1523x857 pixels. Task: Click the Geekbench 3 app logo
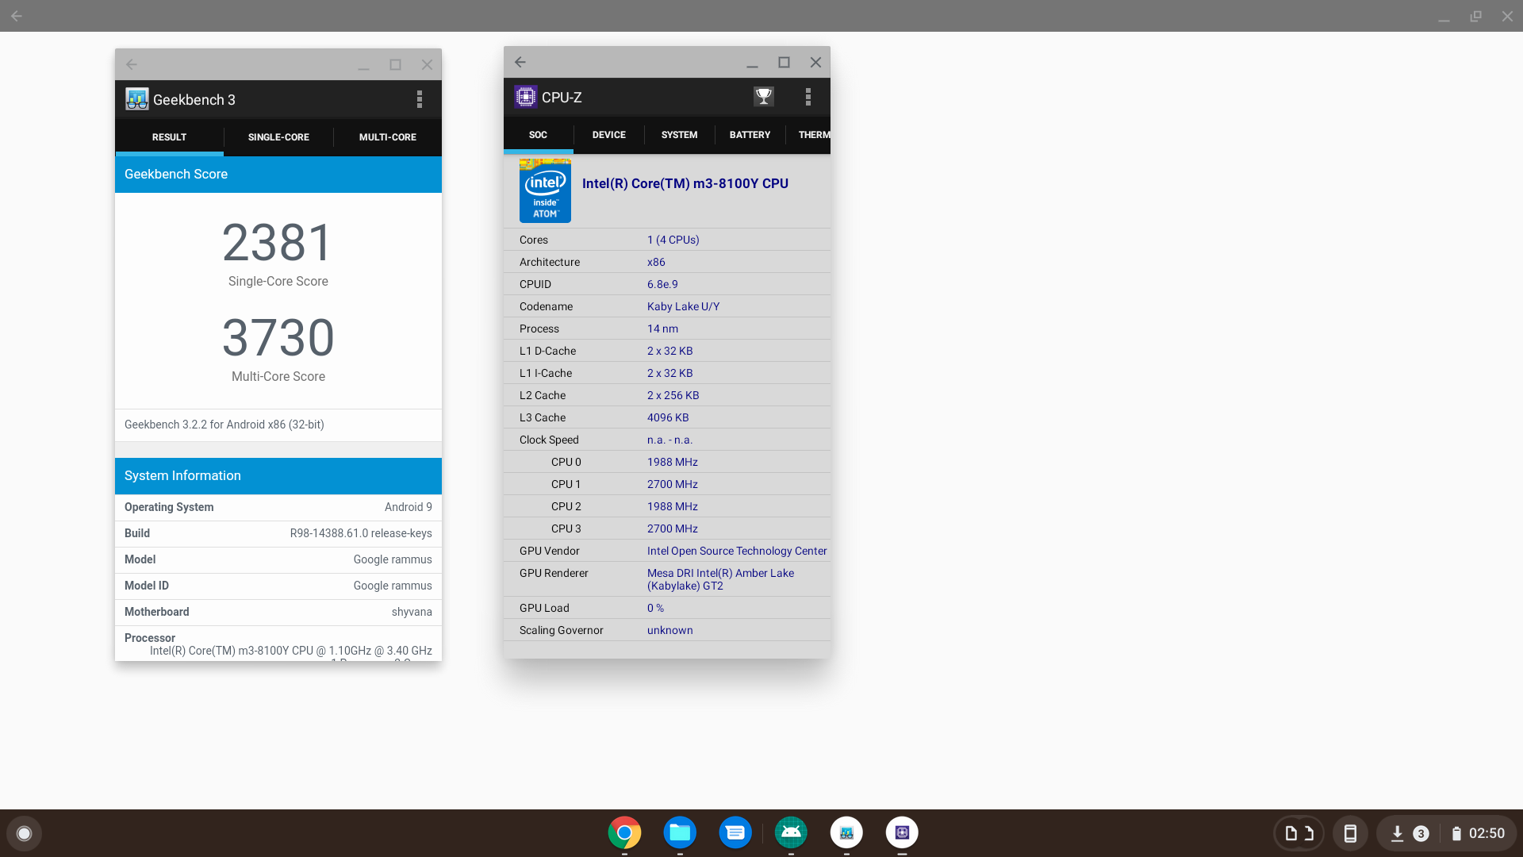click(136, 99)
